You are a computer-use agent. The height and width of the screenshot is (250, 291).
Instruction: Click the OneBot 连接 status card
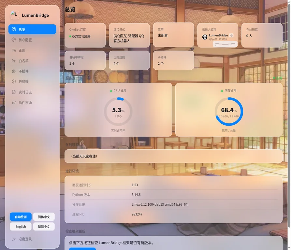coord(85,35)
